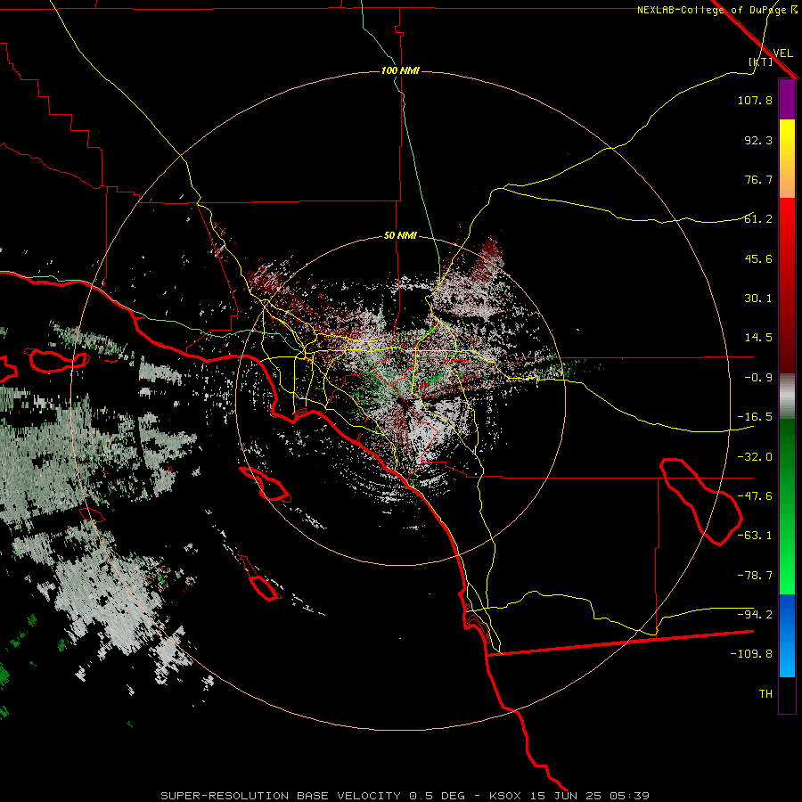Pick the gray segment of the velocity color bar
This screenshot has width=802, height=802.
tap(787, 396)
